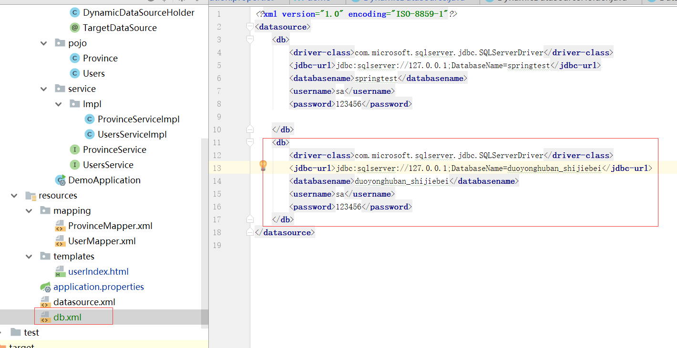
Task: Select application.properties label in the tree
Action: click(99, 287)
